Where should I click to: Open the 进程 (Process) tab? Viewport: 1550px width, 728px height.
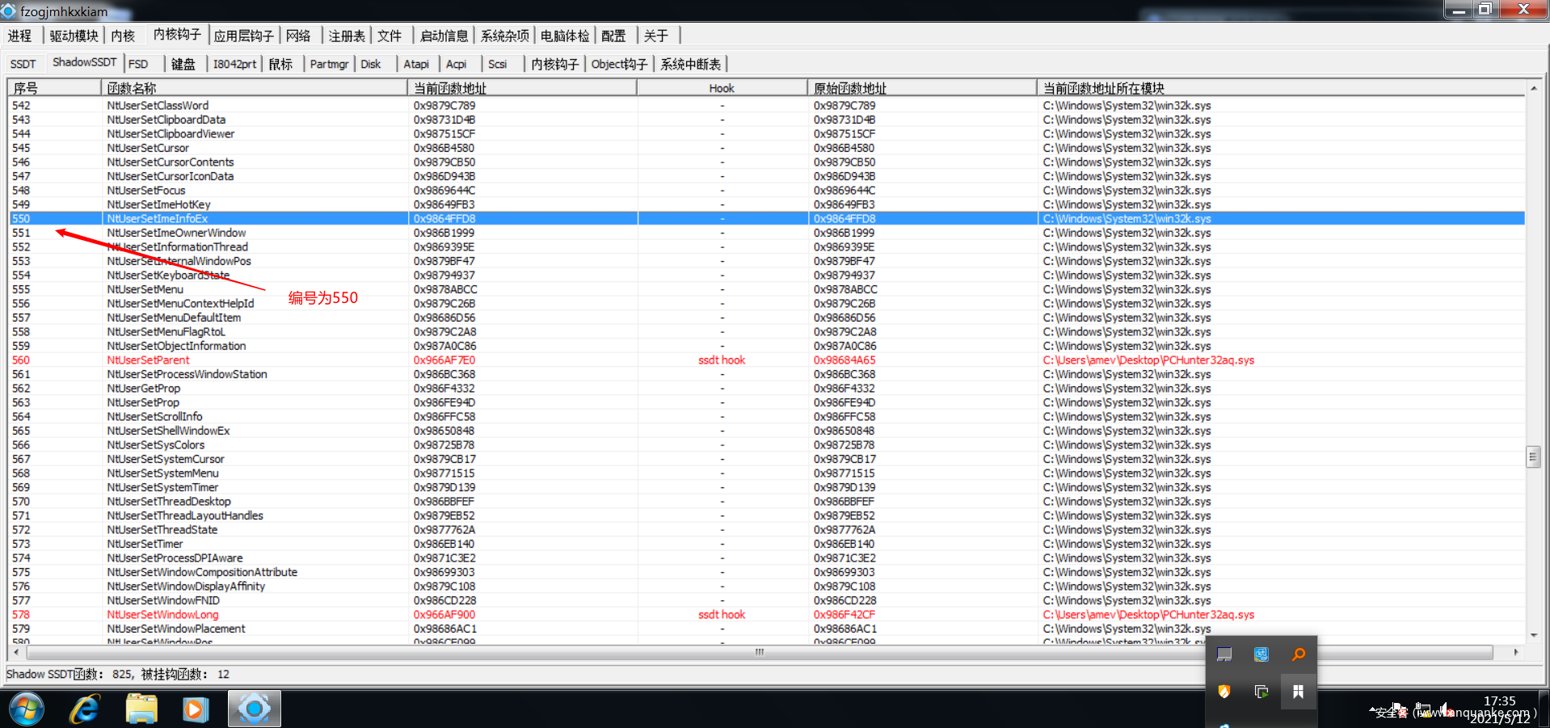tap(20, 36)
